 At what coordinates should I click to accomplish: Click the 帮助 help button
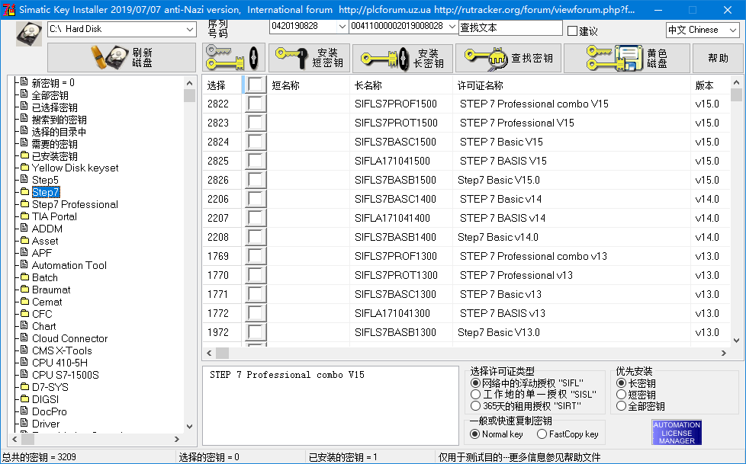point(718,58)
